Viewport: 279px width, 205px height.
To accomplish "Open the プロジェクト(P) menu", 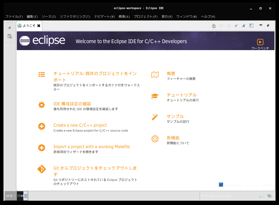I will [x=146, y=17].
